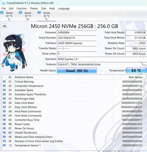
Task: Select the Unsafe Shutdowns attribute name
Action: point(26,133)
